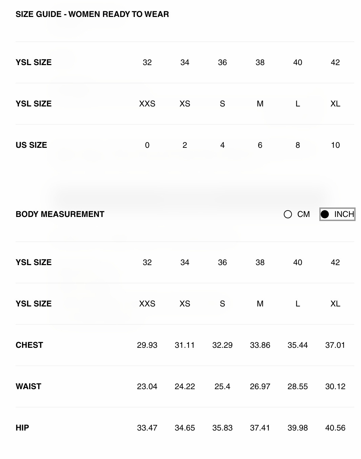Click the HIP row label
361x459 pixels.
coord(22,428)
